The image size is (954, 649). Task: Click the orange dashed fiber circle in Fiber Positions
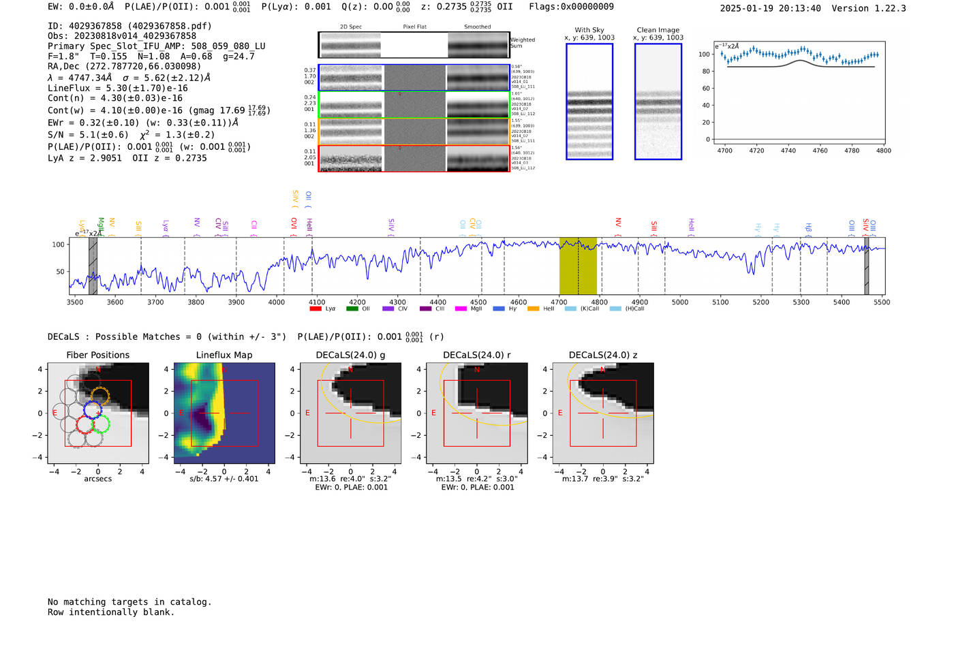tap(100, 395)
